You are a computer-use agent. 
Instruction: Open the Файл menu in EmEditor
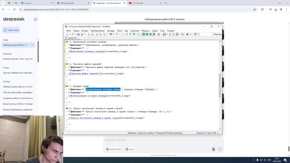pyautogui.click(x=68, y=31)
